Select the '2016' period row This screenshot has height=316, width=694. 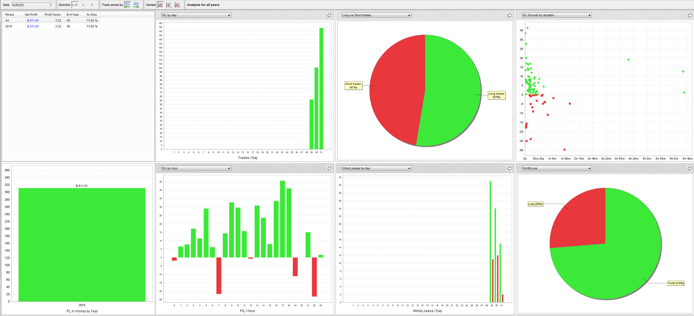coord(51,26)
